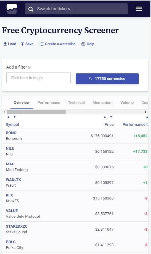
Task: Click the $1.411293 price cell
Action: pyautogui.click(x=104, y=245)
